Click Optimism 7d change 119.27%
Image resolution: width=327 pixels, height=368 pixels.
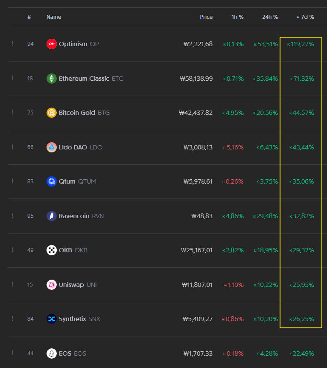coord(301,44)
